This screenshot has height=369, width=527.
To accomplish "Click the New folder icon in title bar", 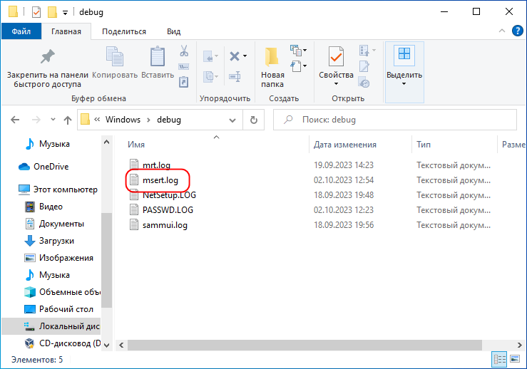I will pyautogui.click(x=52, y=12).
